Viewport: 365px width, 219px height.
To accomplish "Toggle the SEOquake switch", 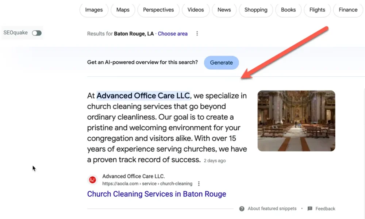I will click(37, 33).
